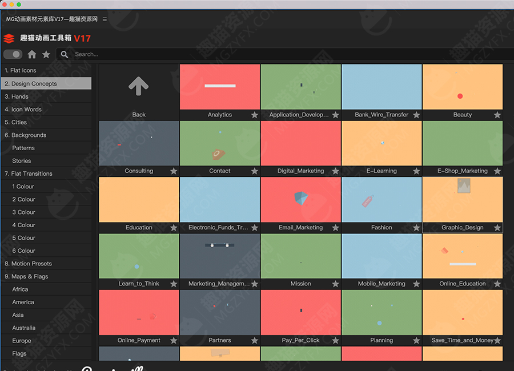Favorite Mission via star
Screen dimensions: 514x371
pos(335,284)
